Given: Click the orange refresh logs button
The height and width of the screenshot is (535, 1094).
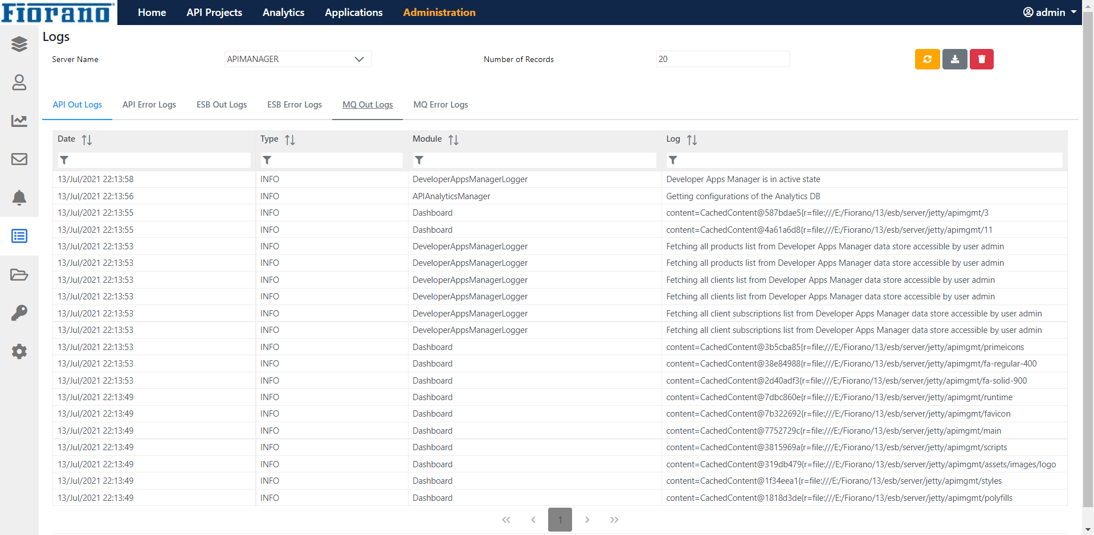Looking at the screenshot, I should pyautogui.click(x=928, y=59).
